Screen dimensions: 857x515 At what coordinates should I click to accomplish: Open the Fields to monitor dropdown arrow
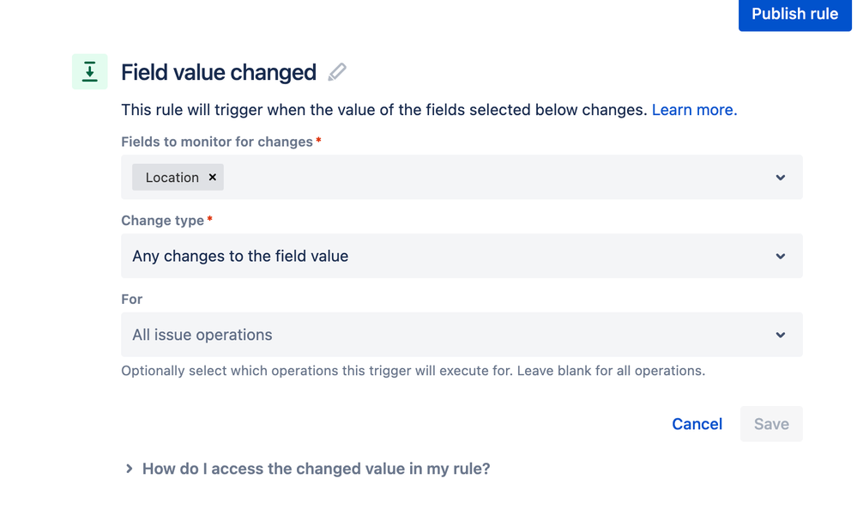(x=780, y=178)
